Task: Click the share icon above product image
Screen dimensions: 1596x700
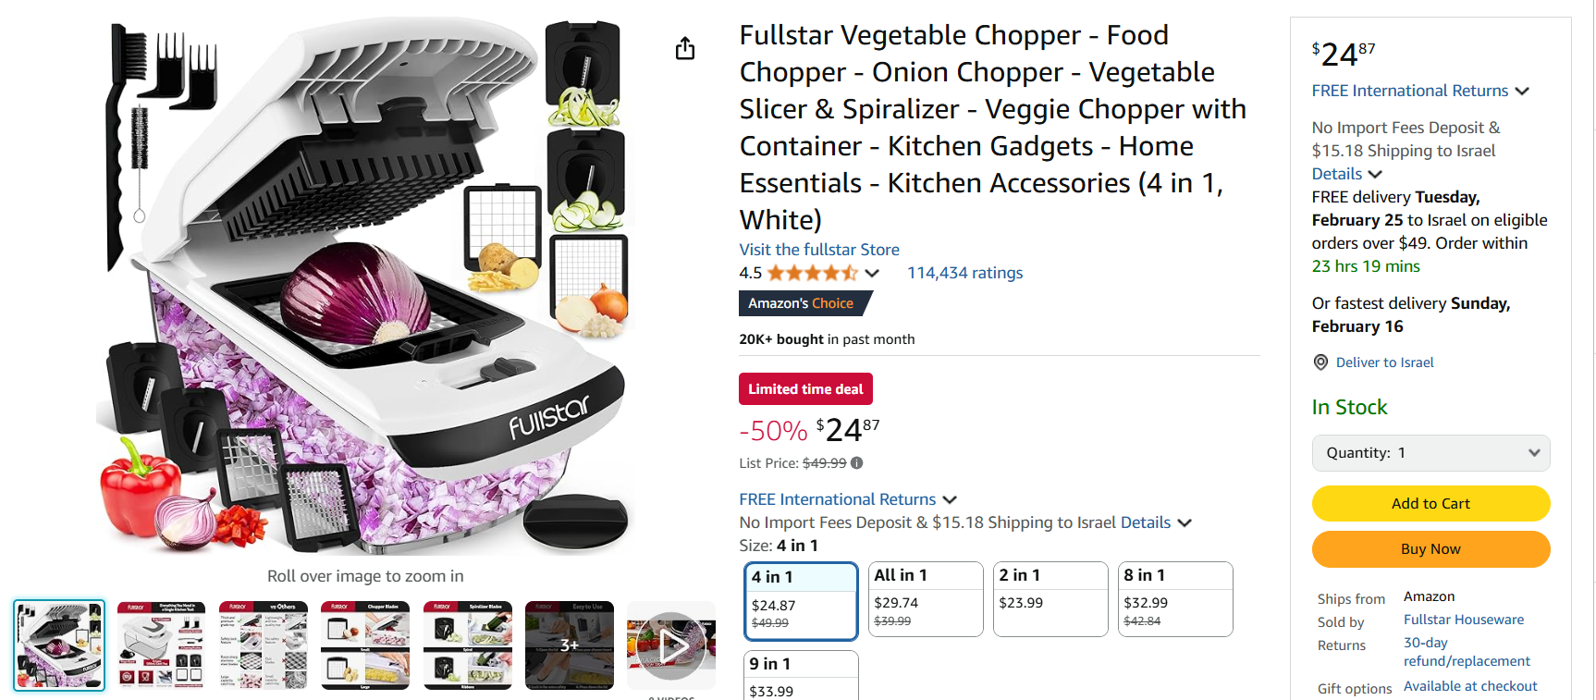Action: point(684,48)
